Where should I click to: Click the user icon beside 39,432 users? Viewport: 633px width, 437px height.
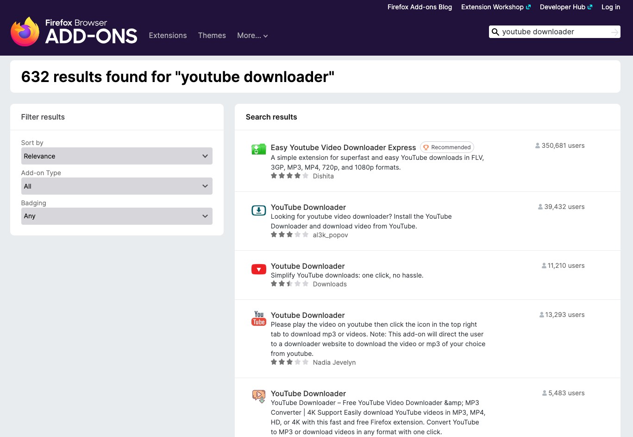pyautogui.click(x=540, y=207)
